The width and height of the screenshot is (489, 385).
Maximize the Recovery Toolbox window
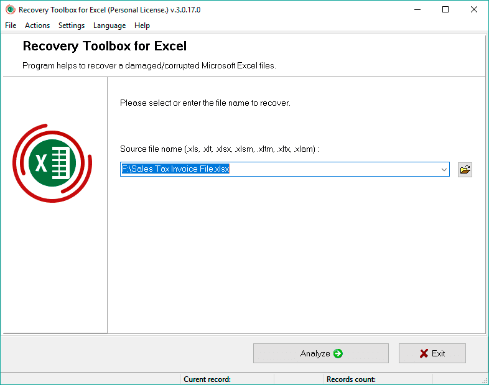tap(445, 10)
